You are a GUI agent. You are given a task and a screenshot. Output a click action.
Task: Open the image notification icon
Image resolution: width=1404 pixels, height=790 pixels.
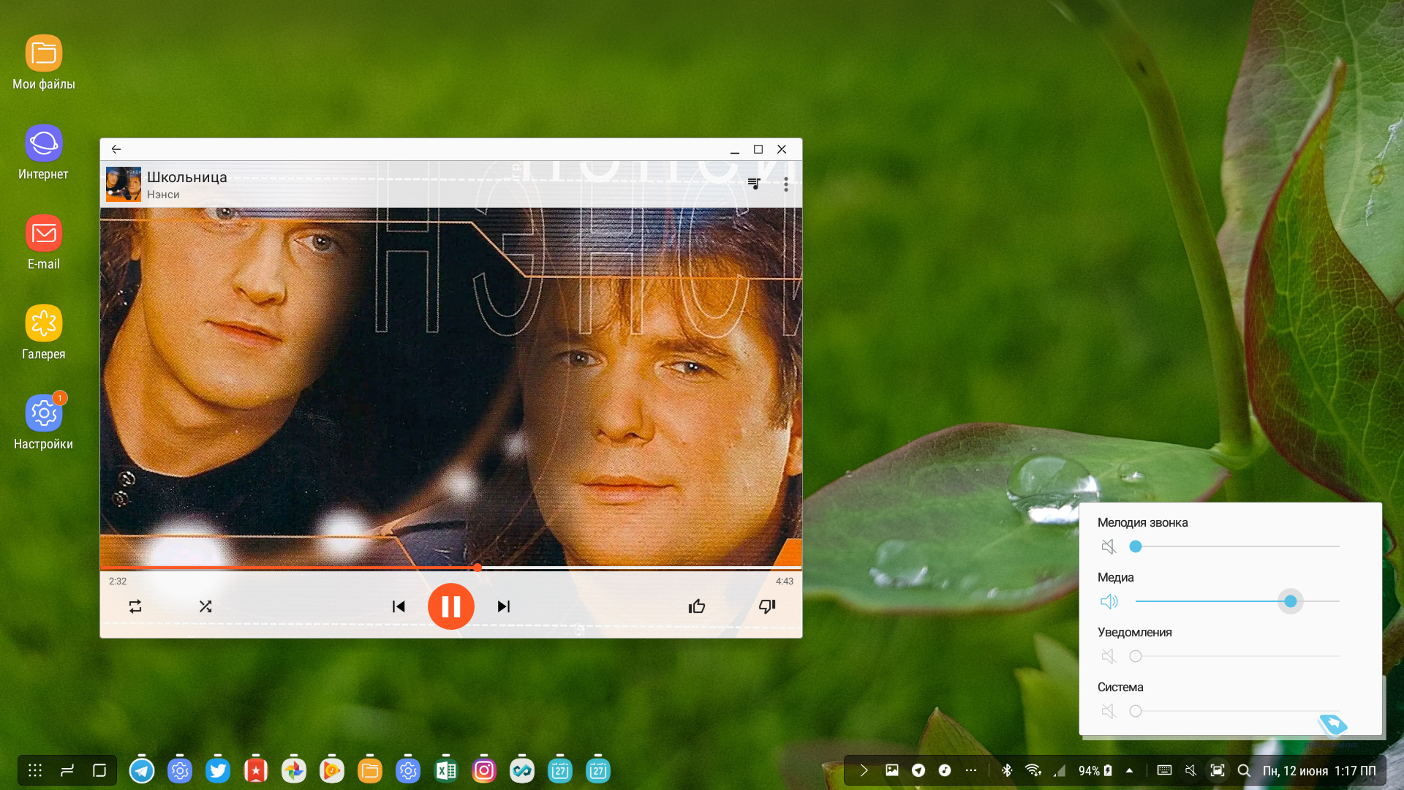[892, 770]
